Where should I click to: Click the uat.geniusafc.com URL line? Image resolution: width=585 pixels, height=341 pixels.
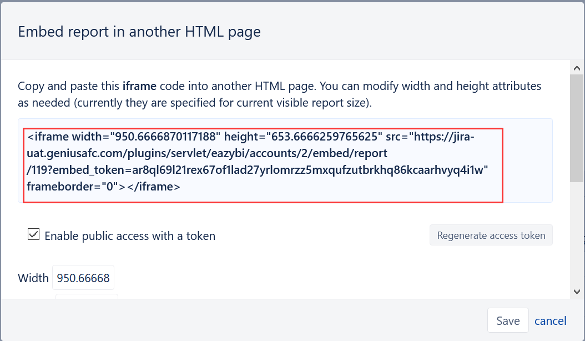click(207, 153)
